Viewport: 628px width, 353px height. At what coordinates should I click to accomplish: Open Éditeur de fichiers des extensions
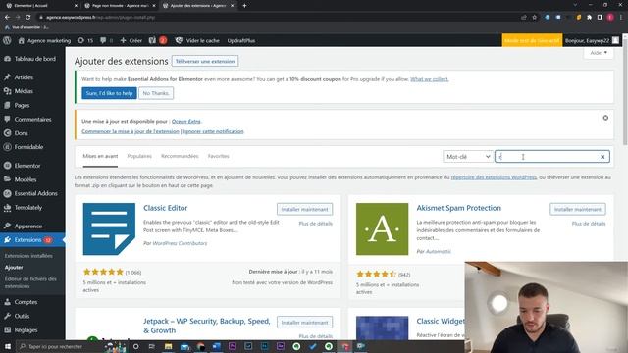[x=30, y=282]
